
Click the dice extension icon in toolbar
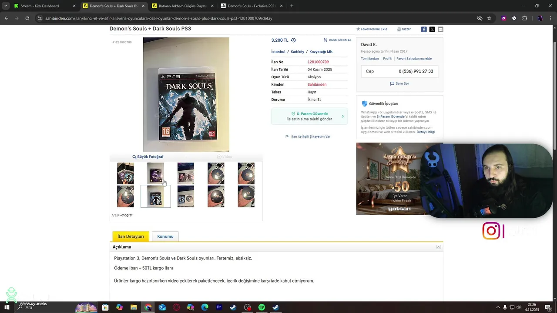514,18
